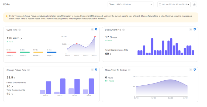Viewport: 207px width, 107px height.
Task: Open Change Failure Rate info icon
Action: click(x=29, y=70)
